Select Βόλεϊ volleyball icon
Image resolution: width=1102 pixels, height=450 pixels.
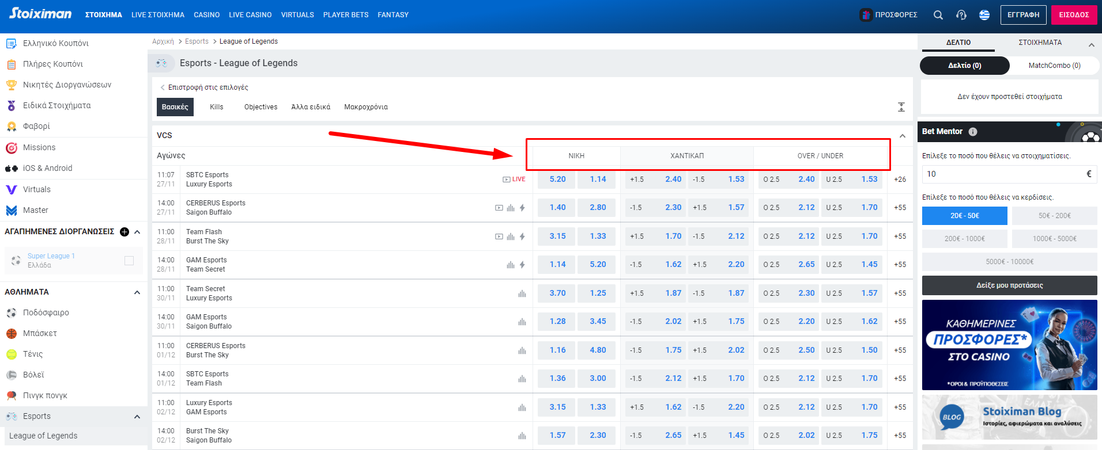tap(11, 375)
